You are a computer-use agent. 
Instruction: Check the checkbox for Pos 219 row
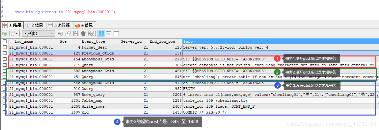(4, 65)
